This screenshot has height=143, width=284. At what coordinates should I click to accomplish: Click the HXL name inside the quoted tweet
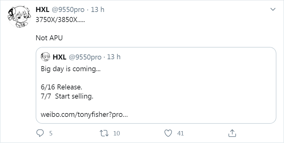point(59,57)
